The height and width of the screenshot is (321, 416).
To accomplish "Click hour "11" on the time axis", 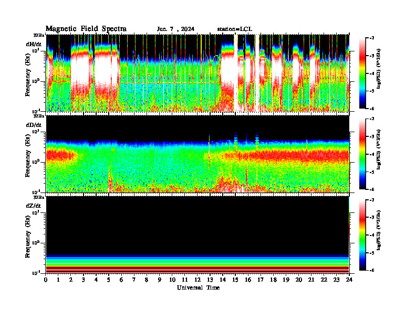I will click(x=185, y=280).
